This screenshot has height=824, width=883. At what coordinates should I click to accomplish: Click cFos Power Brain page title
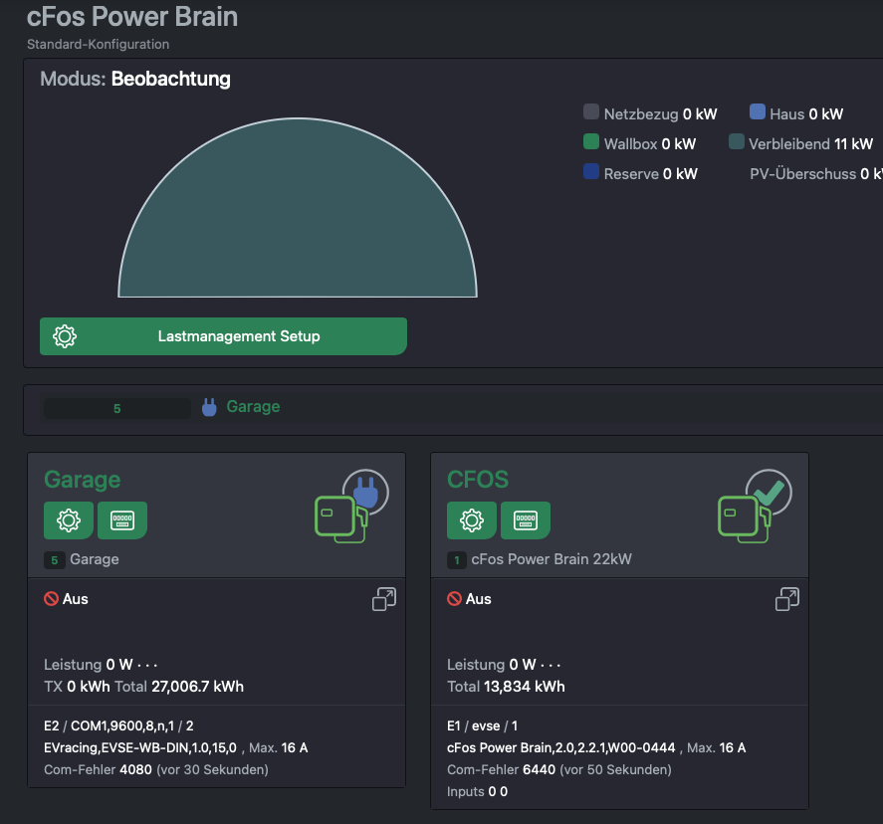[132, 16]
